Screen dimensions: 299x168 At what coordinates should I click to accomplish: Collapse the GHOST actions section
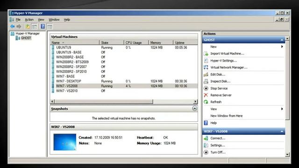282,40
